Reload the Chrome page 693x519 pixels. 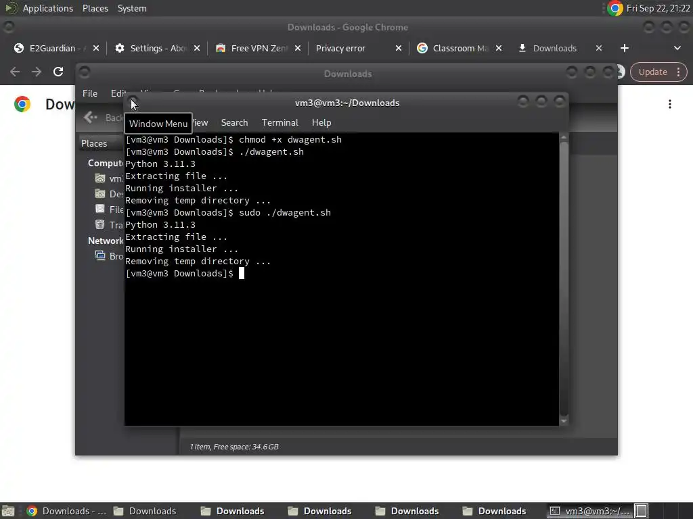pyautogui.click(x=58, y=72)
